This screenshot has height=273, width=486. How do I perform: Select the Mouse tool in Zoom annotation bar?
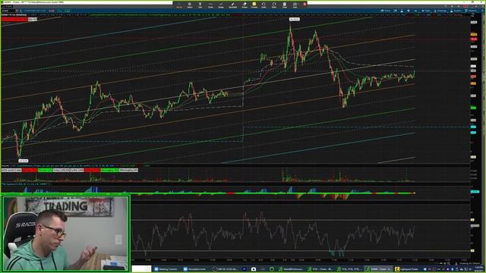pos(179,5)
